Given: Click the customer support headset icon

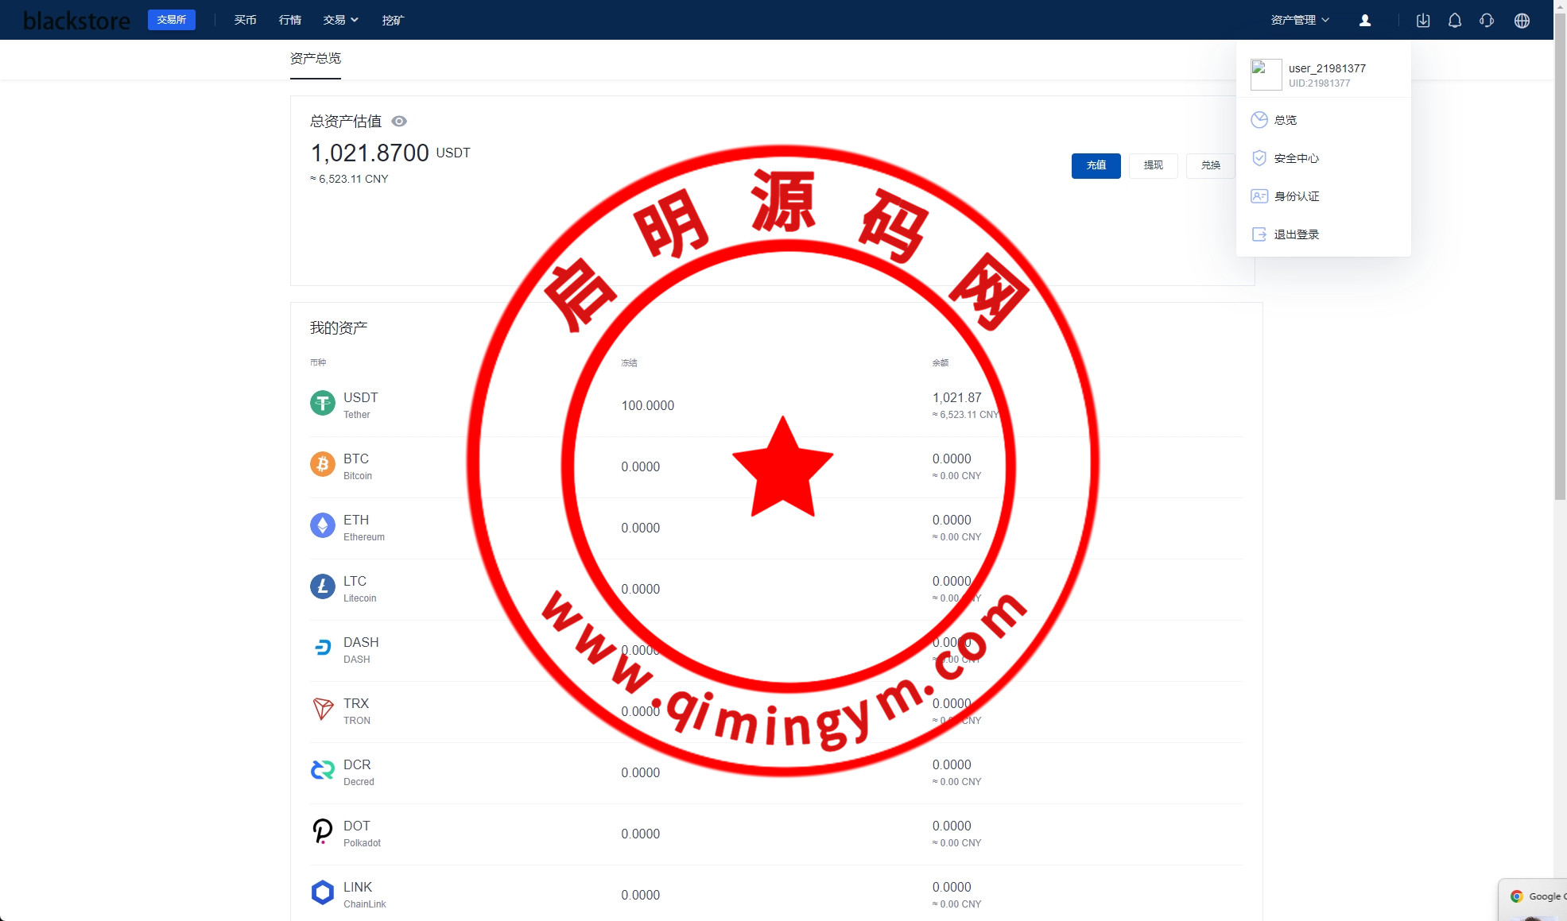Looking at the screenshot, I should click(x=1487, y=21).
